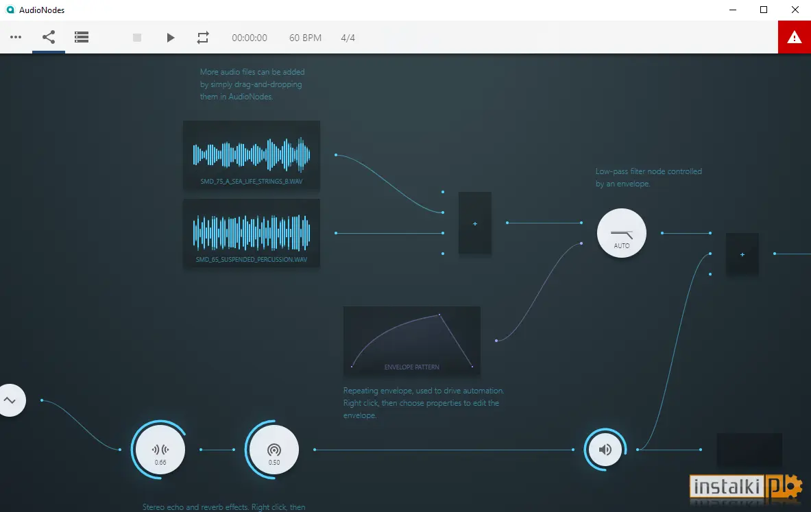Click the 00:00:00 time display

pyautogui.click(x=250, y=38)
